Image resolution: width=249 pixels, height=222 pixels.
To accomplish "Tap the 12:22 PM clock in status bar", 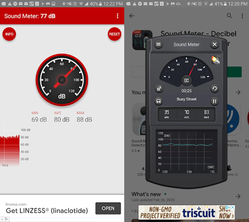I will click(113, 4).
